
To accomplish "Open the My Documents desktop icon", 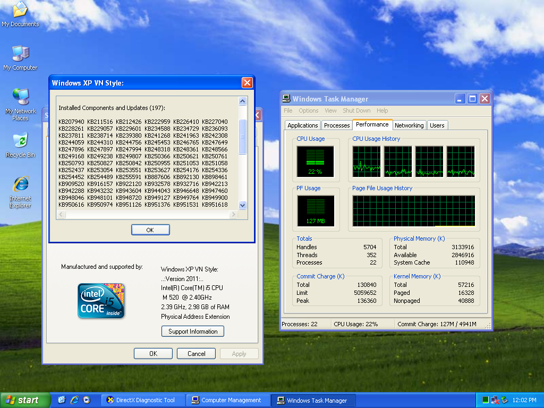I will coord(20,14).
